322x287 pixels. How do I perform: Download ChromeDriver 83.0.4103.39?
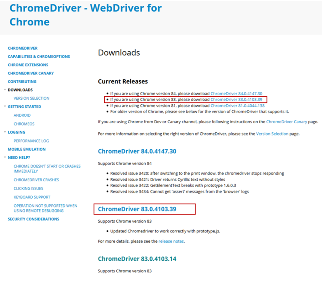[x=236, y=99]
